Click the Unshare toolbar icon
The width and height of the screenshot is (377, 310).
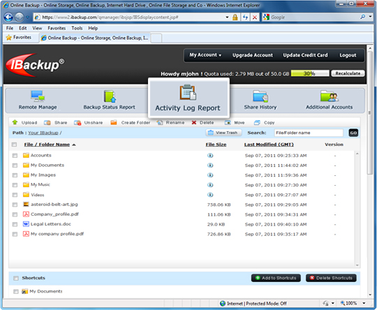pyautogui.click(x=77, y=123)
